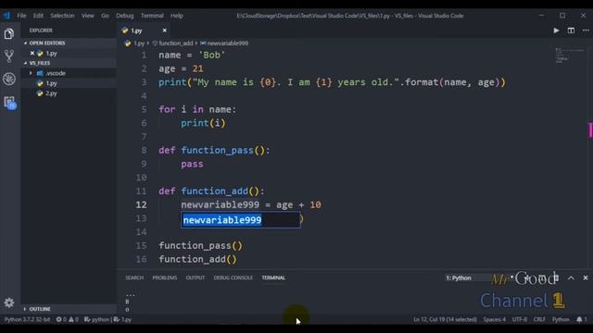Change line endings via CRLF status item

pos(539,319)
